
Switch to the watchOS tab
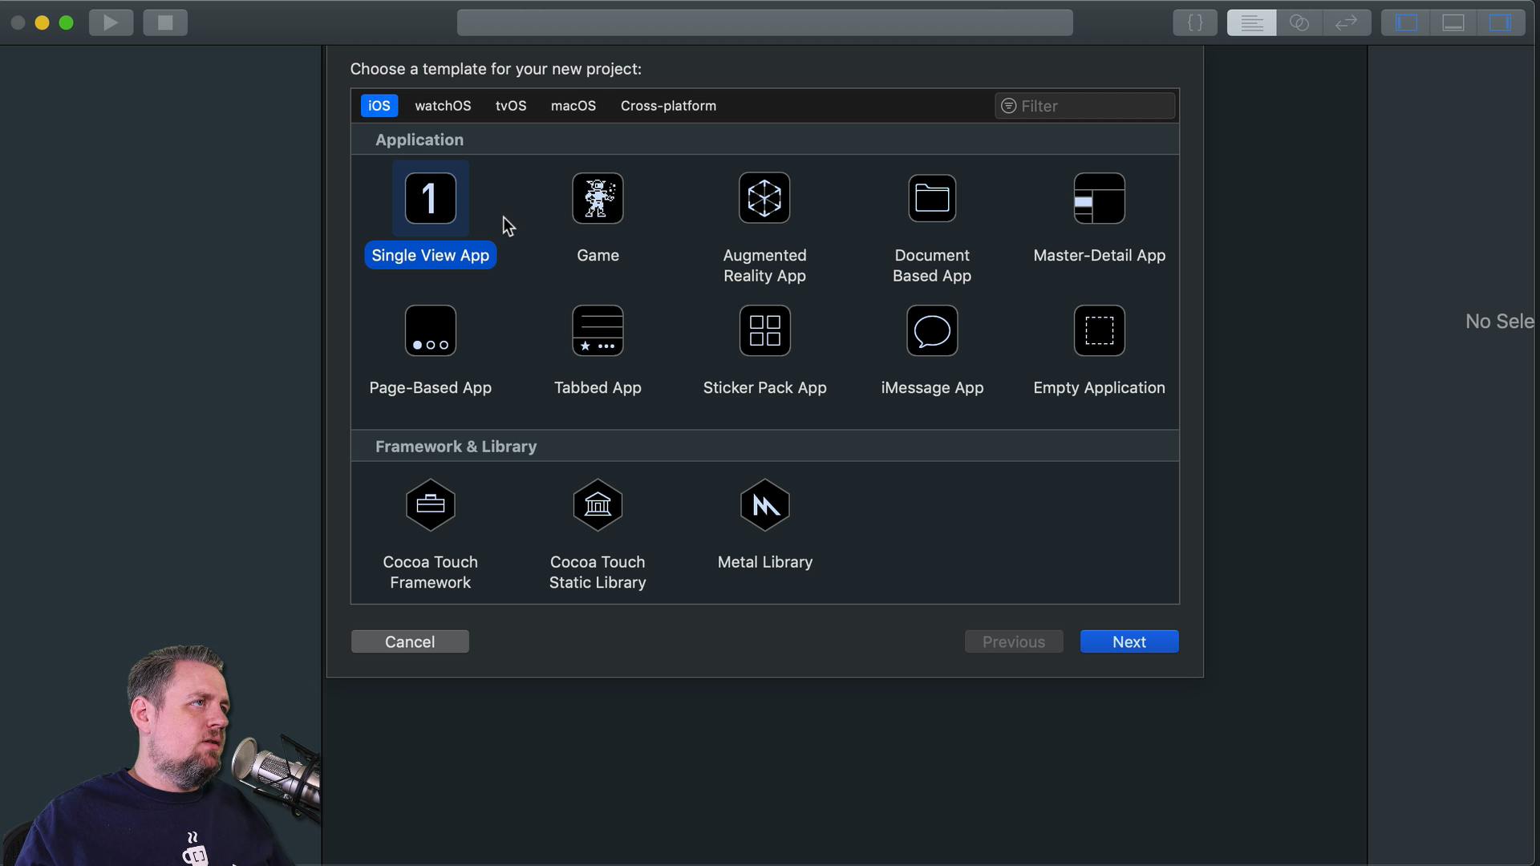(443, 106)
